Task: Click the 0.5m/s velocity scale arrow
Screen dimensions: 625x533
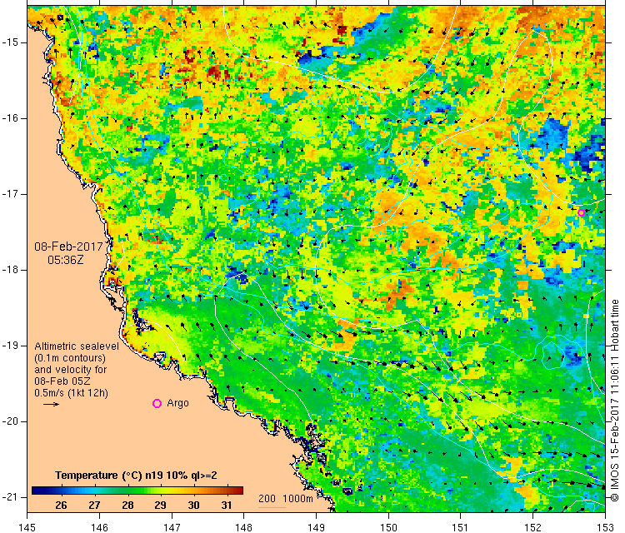Action: pos(51,405)
